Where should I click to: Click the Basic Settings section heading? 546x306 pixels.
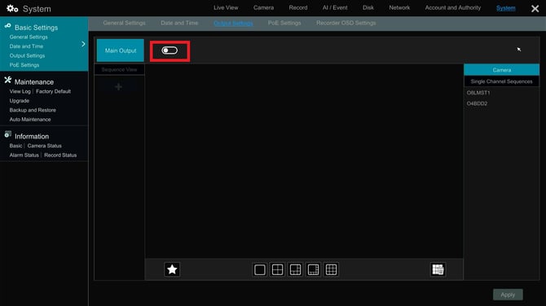[x=36, y=28]
